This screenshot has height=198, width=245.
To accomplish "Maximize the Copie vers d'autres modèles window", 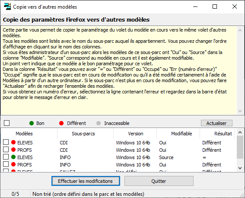I will (x=215, y=7).
